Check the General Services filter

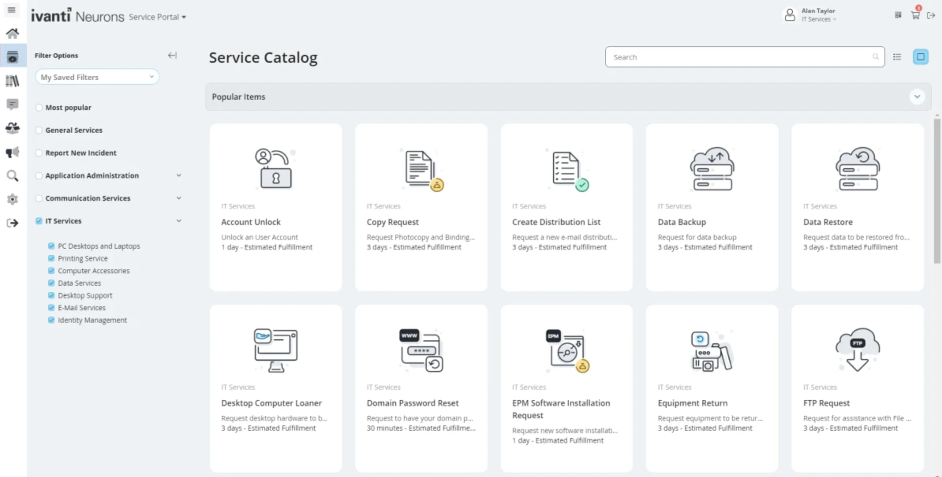click(x=39, y=130)
